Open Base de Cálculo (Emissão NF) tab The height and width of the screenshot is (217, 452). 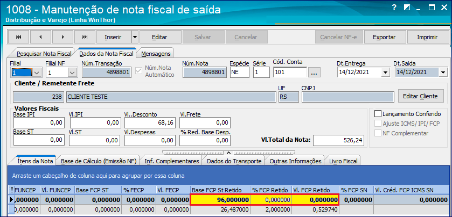pos(98,161)
